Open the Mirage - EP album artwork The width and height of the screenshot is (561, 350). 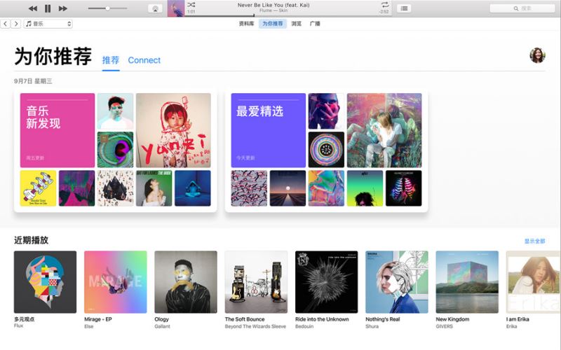point(116,282)
